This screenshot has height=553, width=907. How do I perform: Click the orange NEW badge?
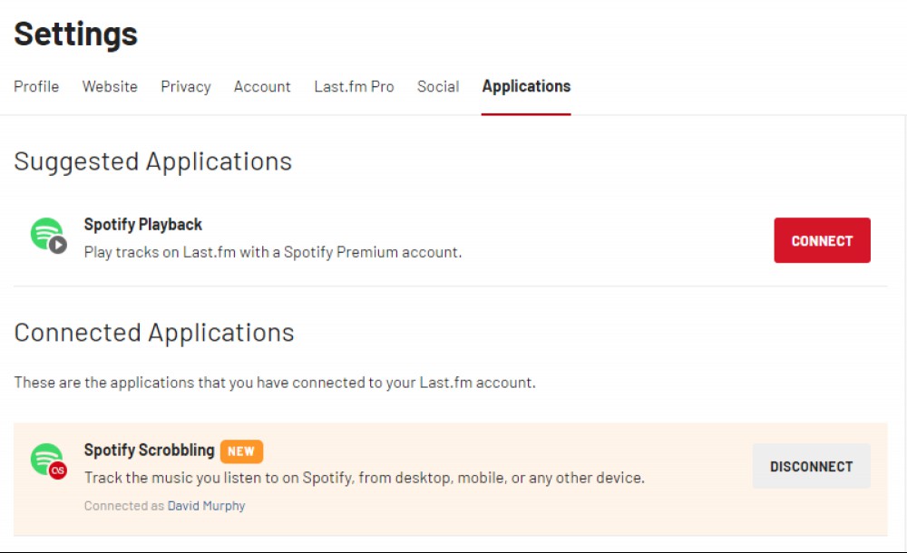[241, 451]
